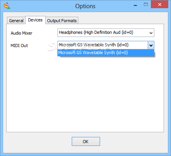Maximize the Options window
Image resolution: width=171 pixels, height=156 pixels.
coord(146,5)
